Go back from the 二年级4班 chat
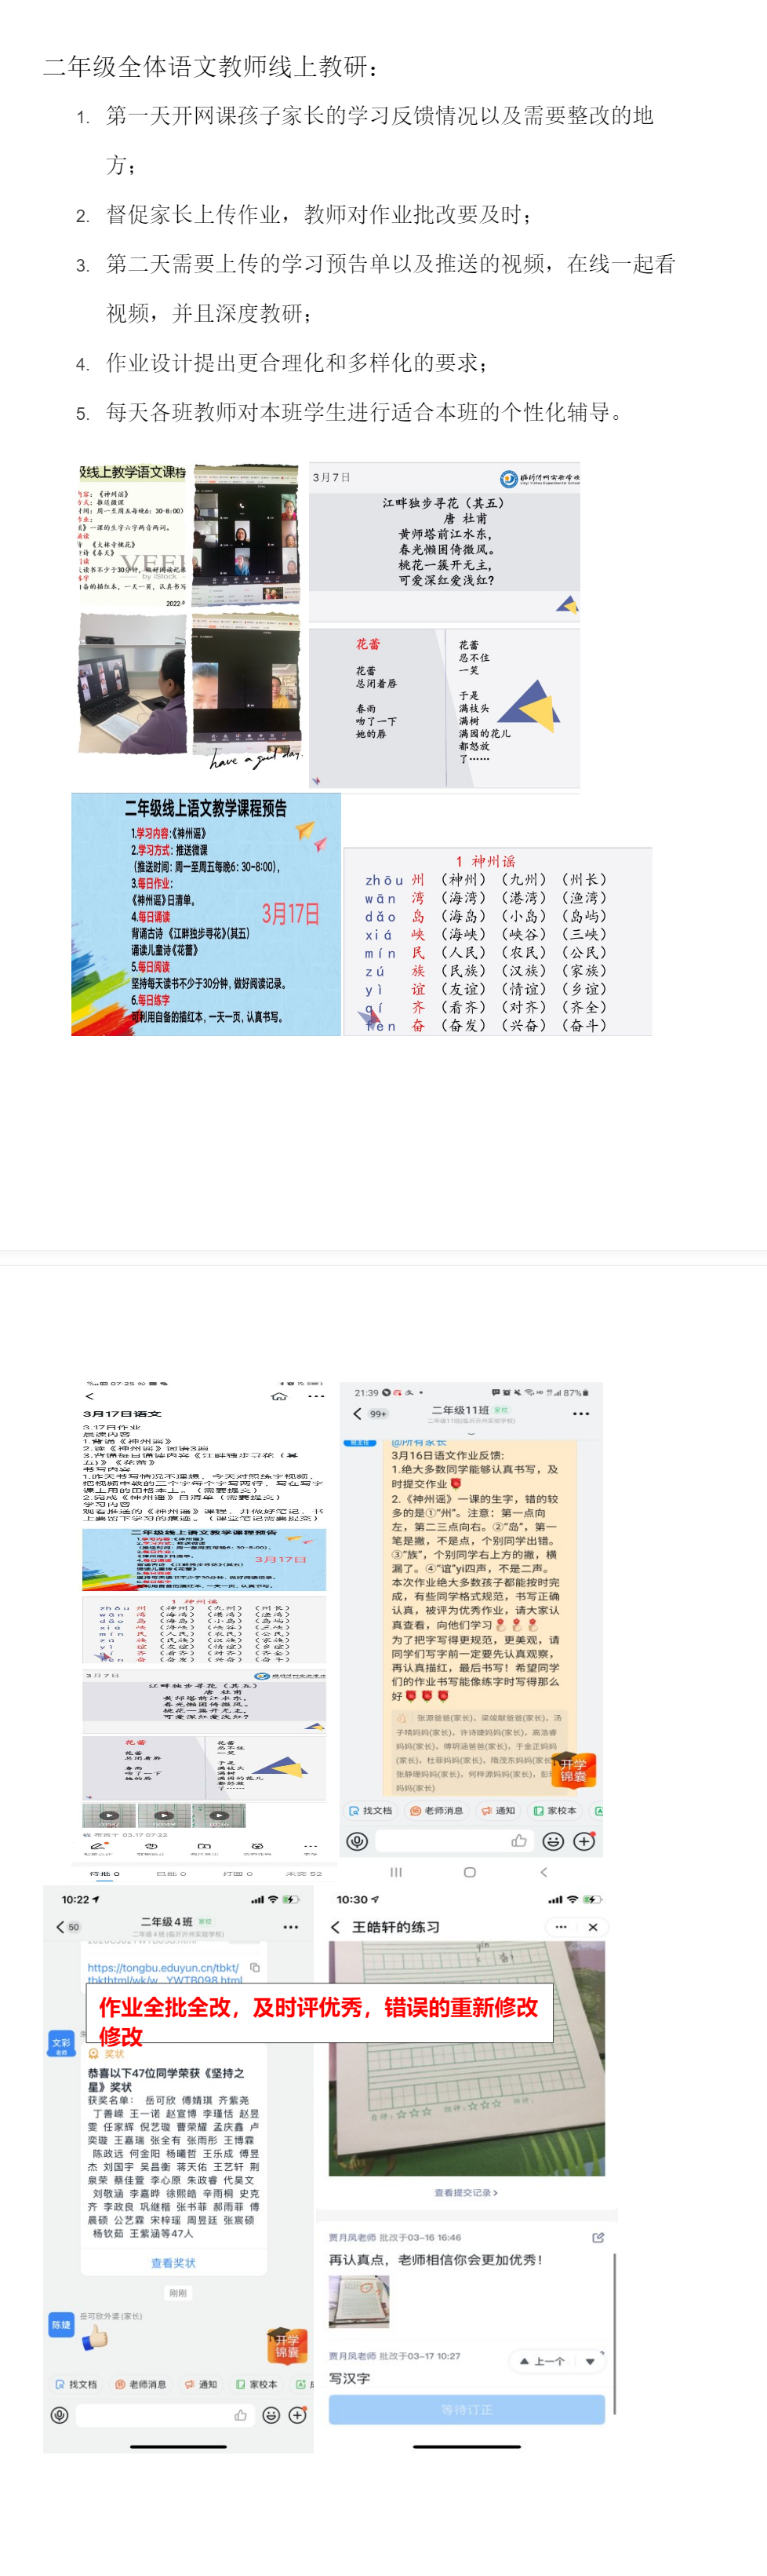This screenshot has height=2576, width=767. point(60,1927)
